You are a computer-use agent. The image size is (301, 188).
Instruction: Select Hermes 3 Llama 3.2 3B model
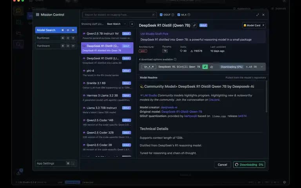(x=107, y=97)
